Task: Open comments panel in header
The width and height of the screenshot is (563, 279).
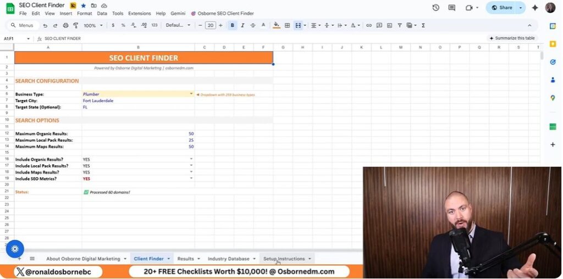Action: (452, 8)
